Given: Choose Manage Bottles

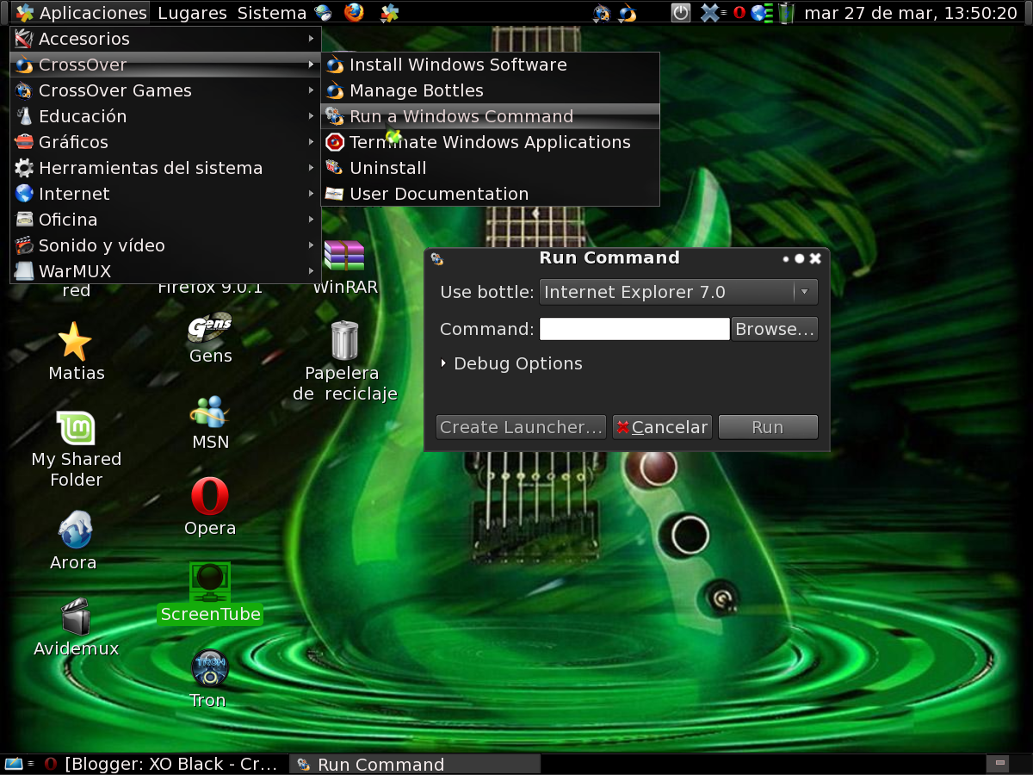Looking at the screenshot, I should (490, 90).
